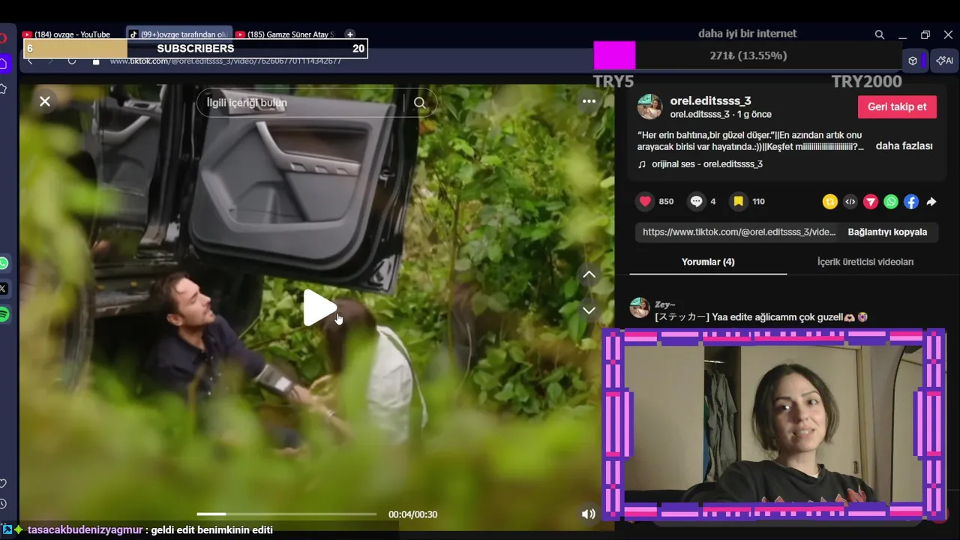Viewport: 960px width, 540px height.
Task: Open history clock icon in sidebar
Action: 3,504
